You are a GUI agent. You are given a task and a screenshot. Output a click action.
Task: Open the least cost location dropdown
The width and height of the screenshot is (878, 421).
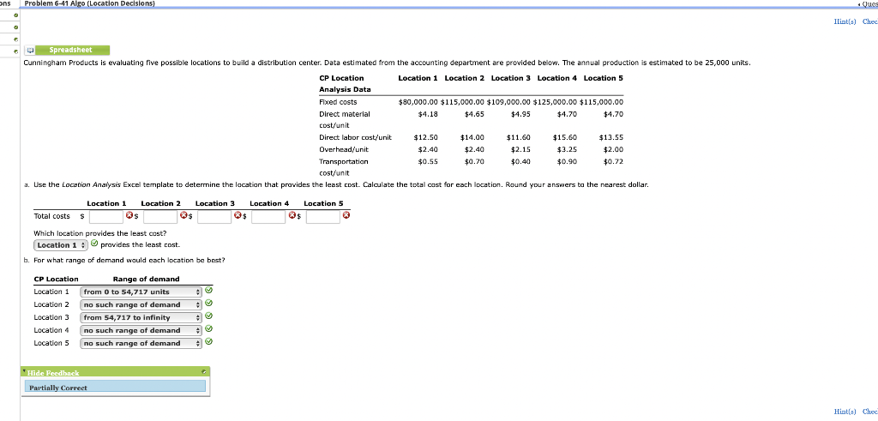click(61, 245)
